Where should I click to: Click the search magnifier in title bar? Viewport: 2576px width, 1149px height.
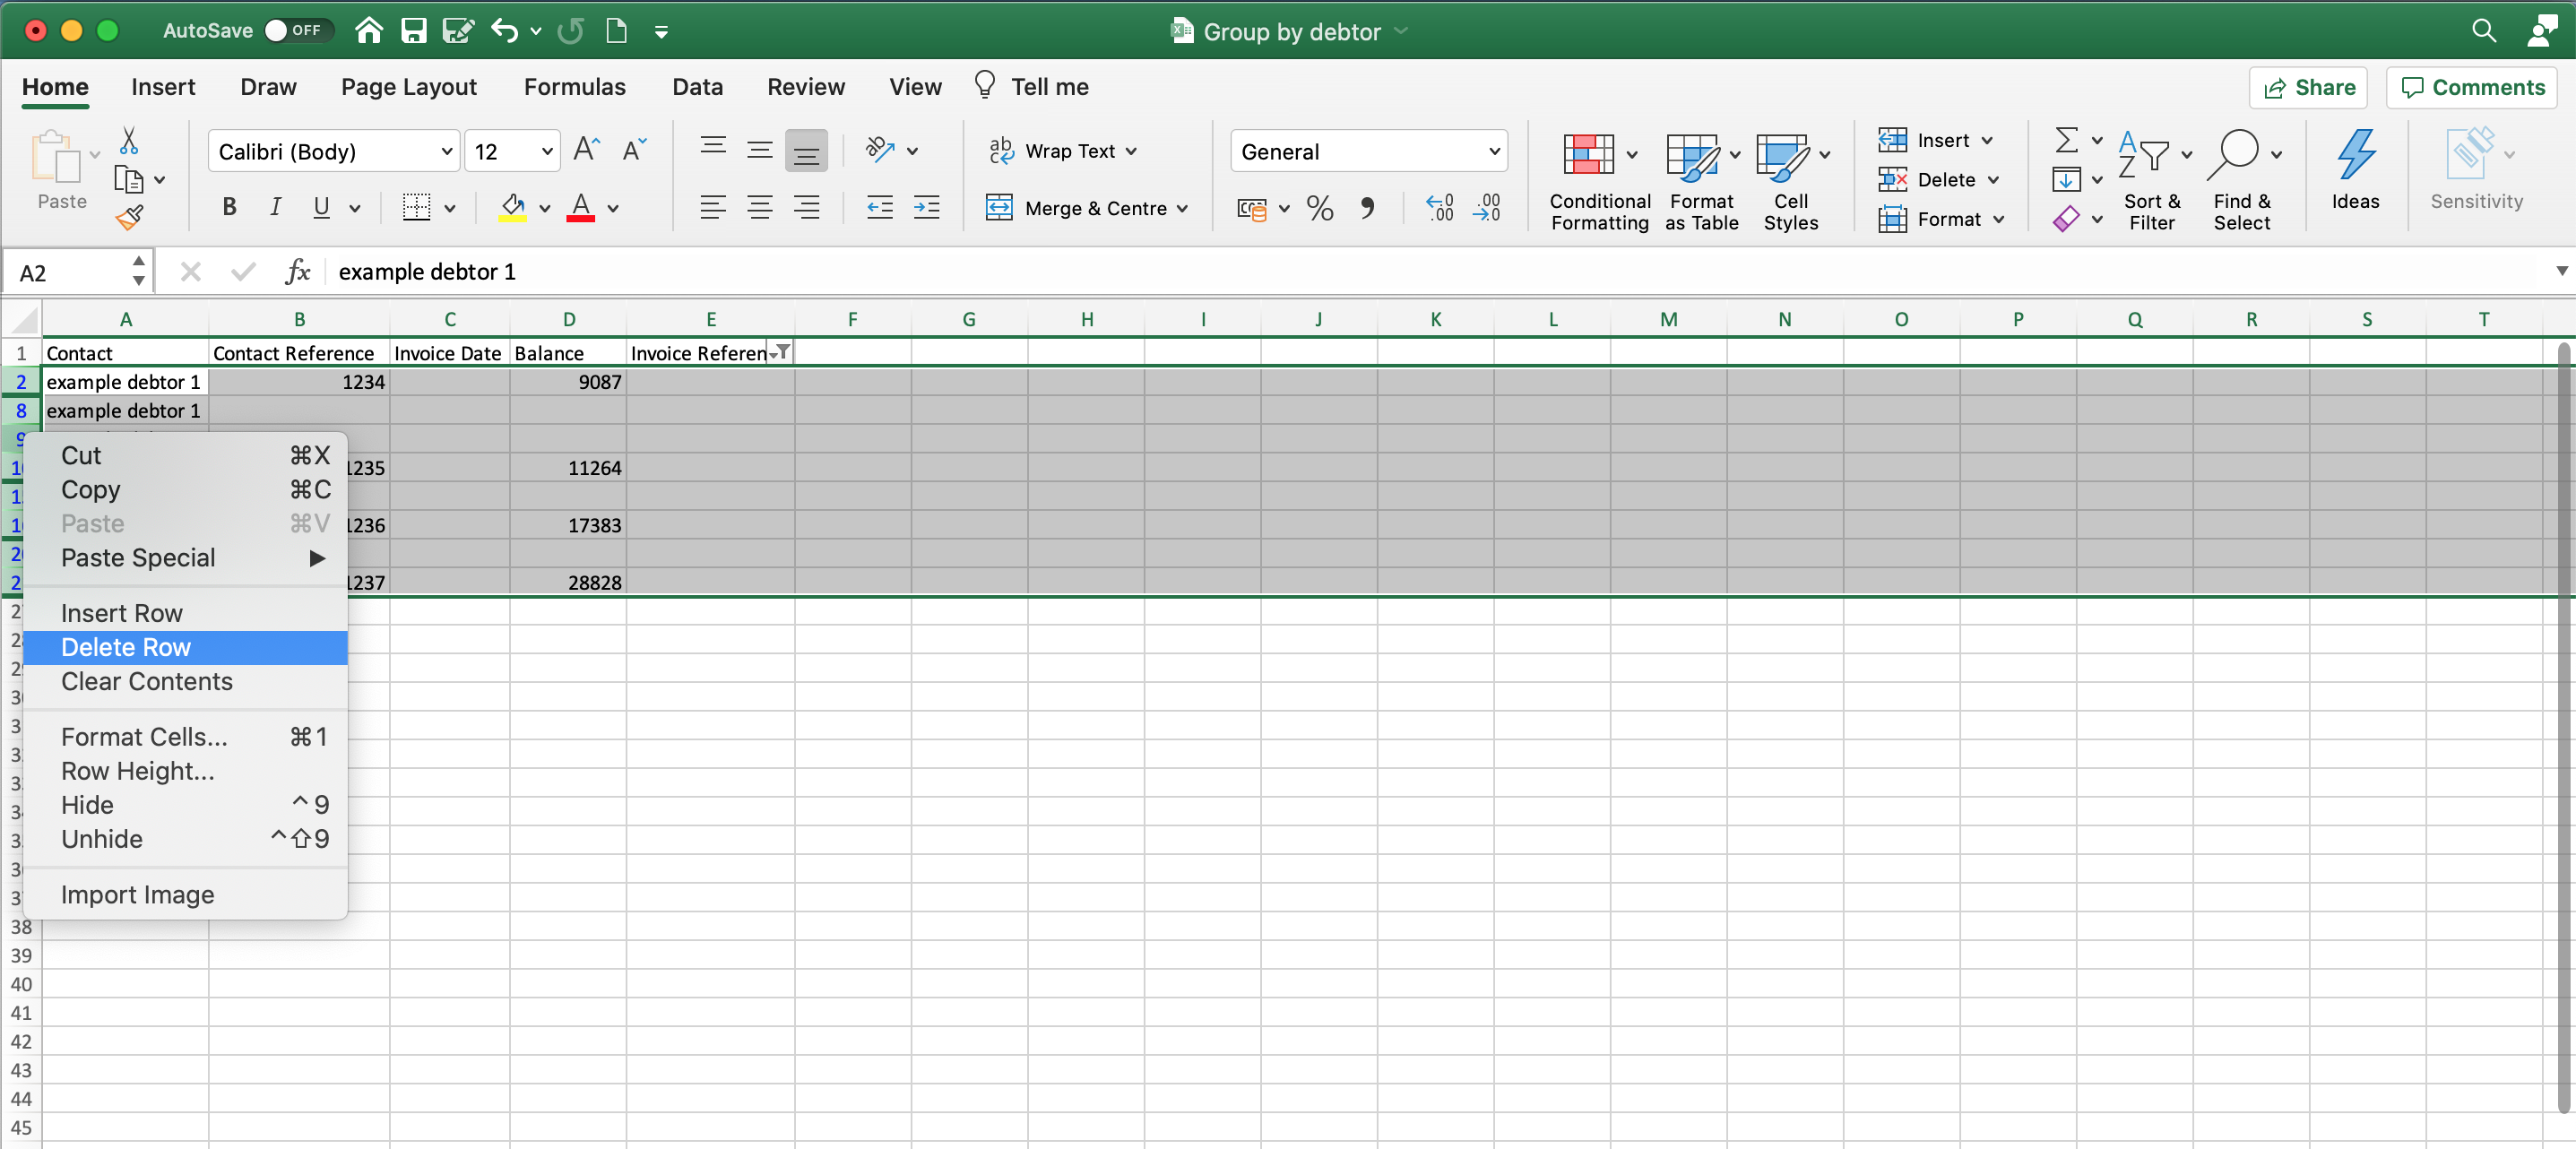click(x=2483, y=31)
